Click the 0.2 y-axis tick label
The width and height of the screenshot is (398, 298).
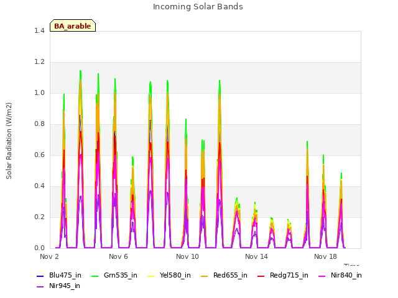39,217
